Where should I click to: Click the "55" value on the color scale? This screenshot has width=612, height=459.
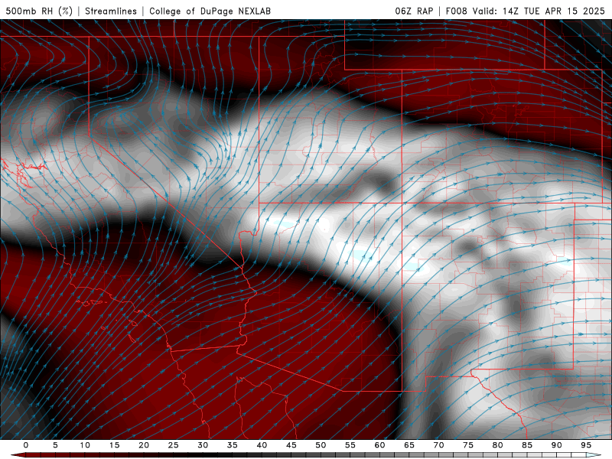point(350,445)
